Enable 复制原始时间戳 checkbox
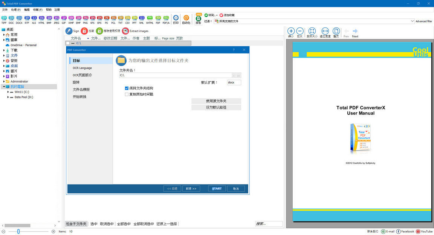 tap(127, 95)
